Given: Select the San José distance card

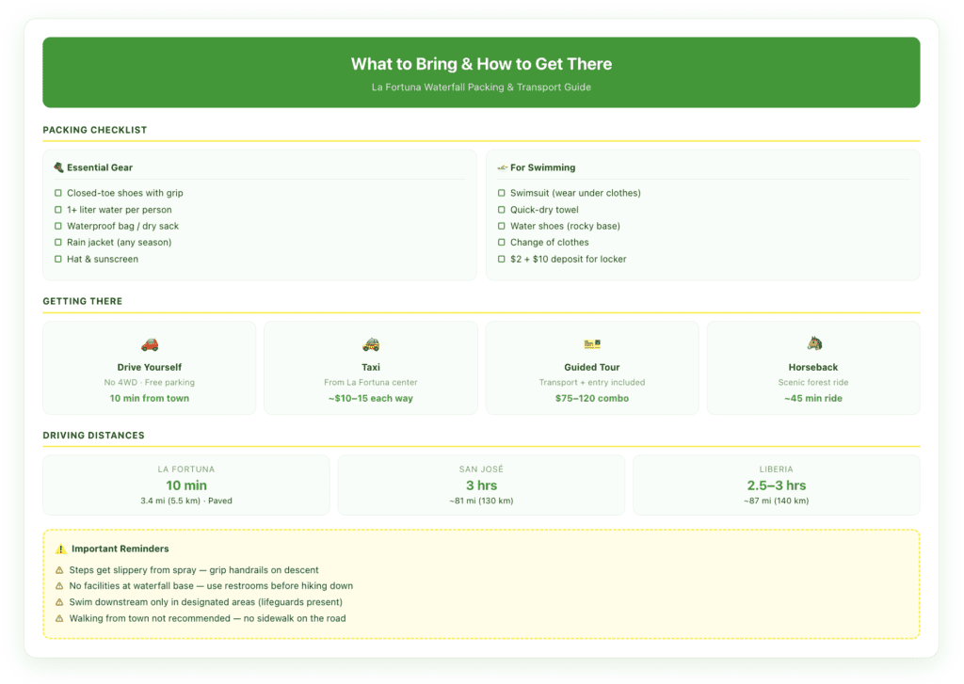Looking at the screenshot, I should point(480,484).
